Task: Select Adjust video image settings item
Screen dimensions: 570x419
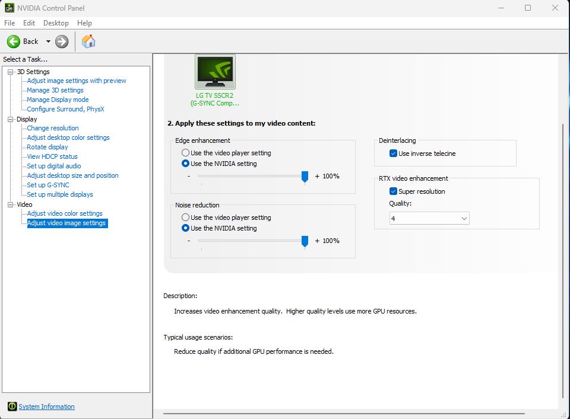Action: 67,223
